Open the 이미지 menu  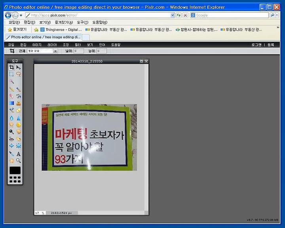point(37,45)
